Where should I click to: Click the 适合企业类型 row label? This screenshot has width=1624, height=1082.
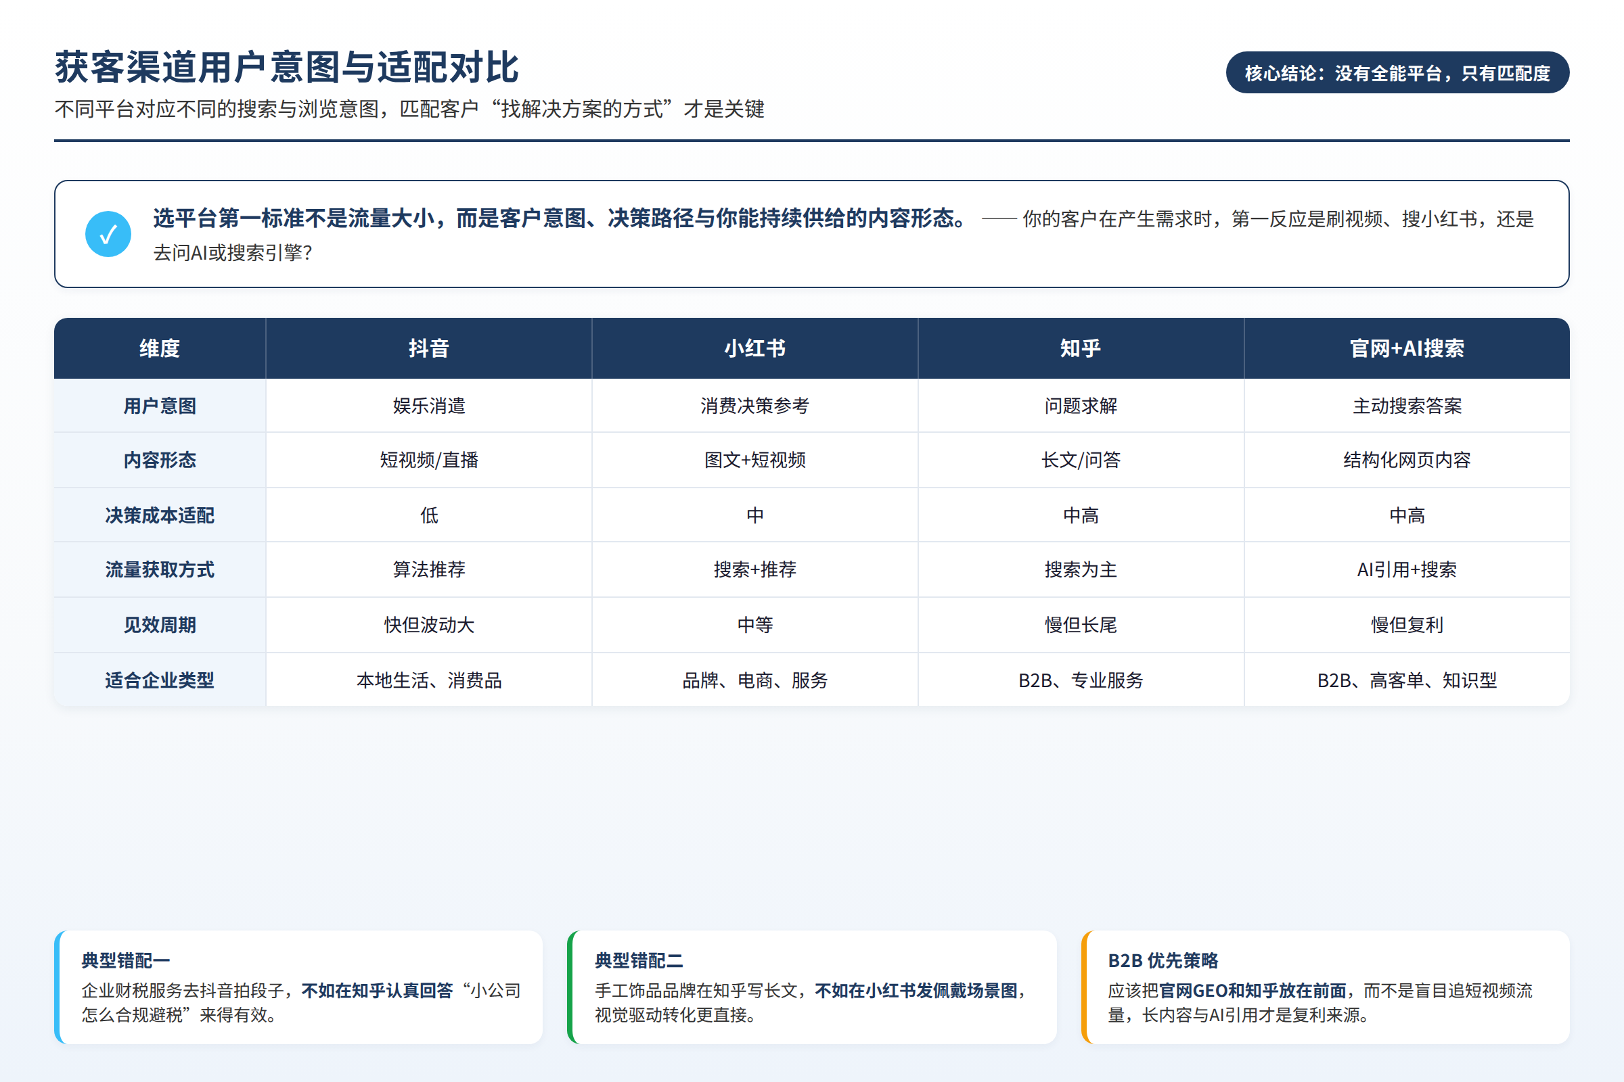[x=160, y=680]
